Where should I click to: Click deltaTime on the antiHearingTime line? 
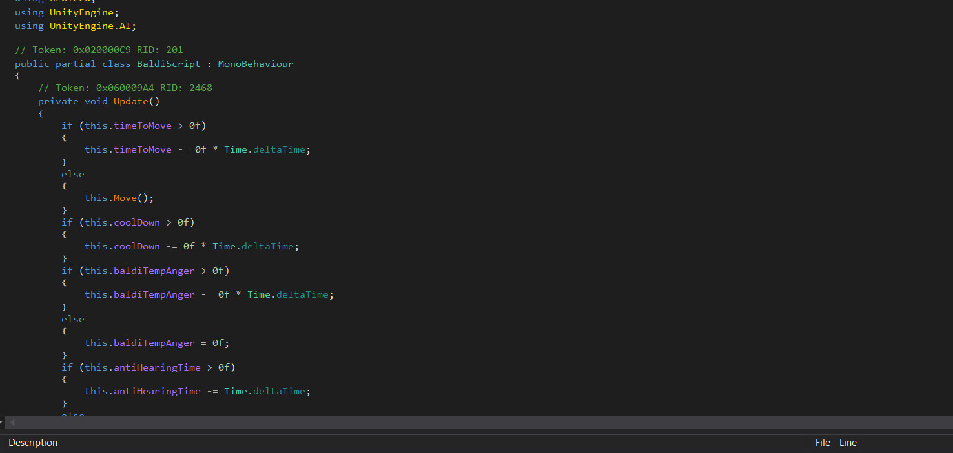(x=279, y=391)
